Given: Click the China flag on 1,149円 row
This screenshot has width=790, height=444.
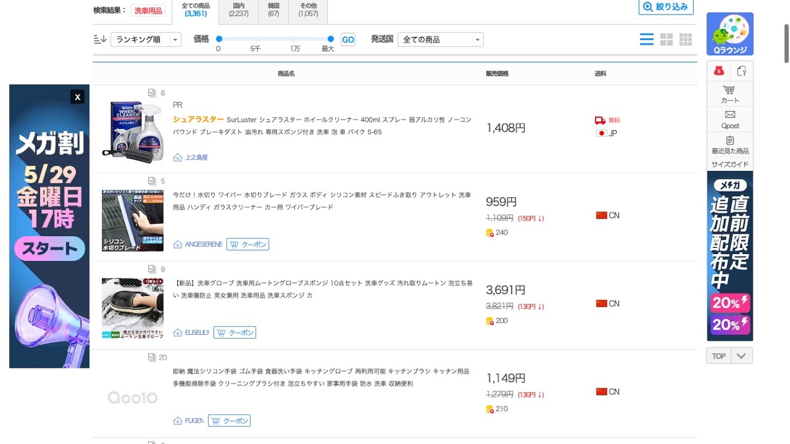Looking at the screenshot, I should click(601, 391).
